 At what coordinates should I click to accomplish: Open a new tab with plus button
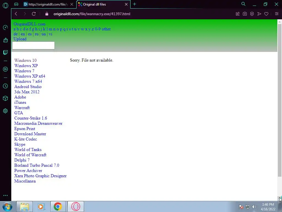(x=134, y=4)
